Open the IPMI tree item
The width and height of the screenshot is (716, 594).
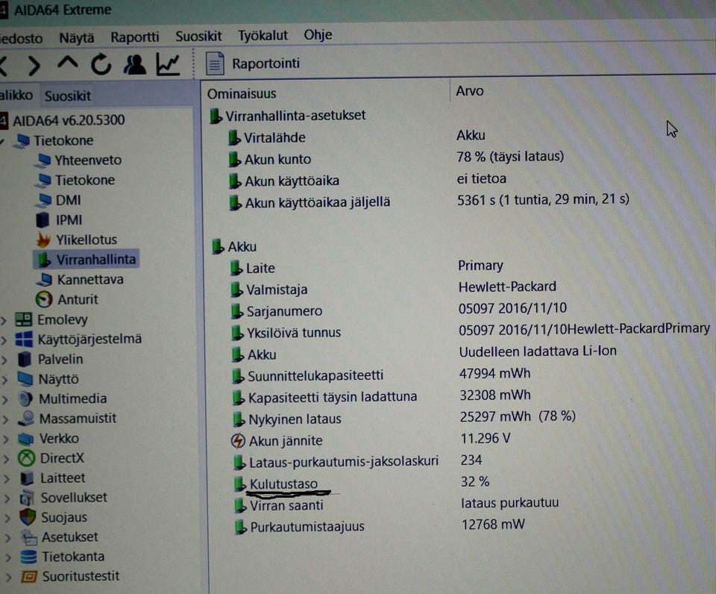click(69, 220)
